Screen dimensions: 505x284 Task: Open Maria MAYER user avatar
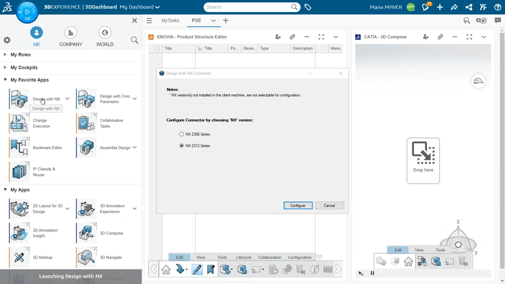pyautogui.click(x=411, y=7)
